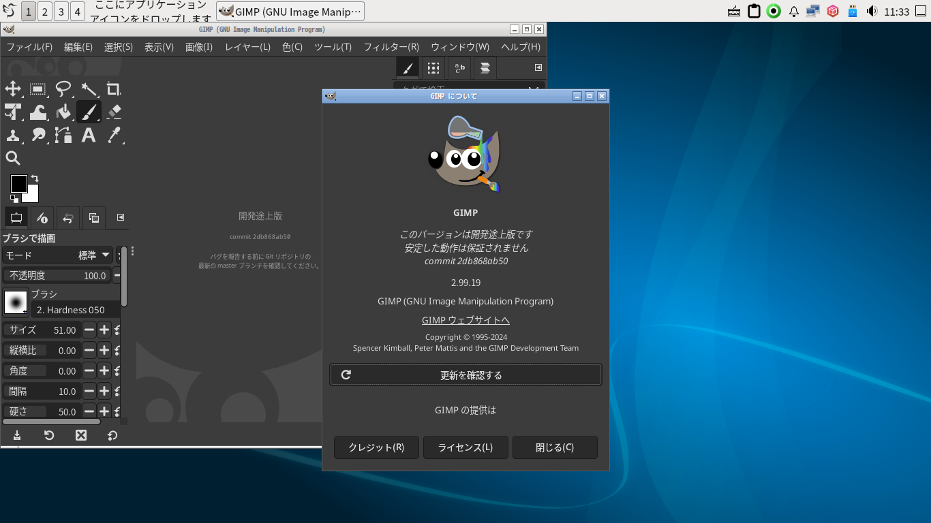The height and width of the screenshot is (523, 931).
Task: Select the Fuzzy Select magic wand tool
Action: tap(89, 89)
